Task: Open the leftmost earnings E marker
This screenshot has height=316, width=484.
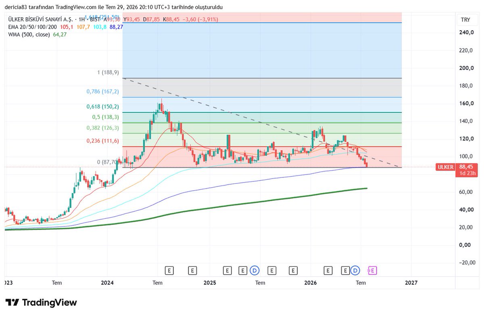Action: pyautogui.click(x=169, y=270)
